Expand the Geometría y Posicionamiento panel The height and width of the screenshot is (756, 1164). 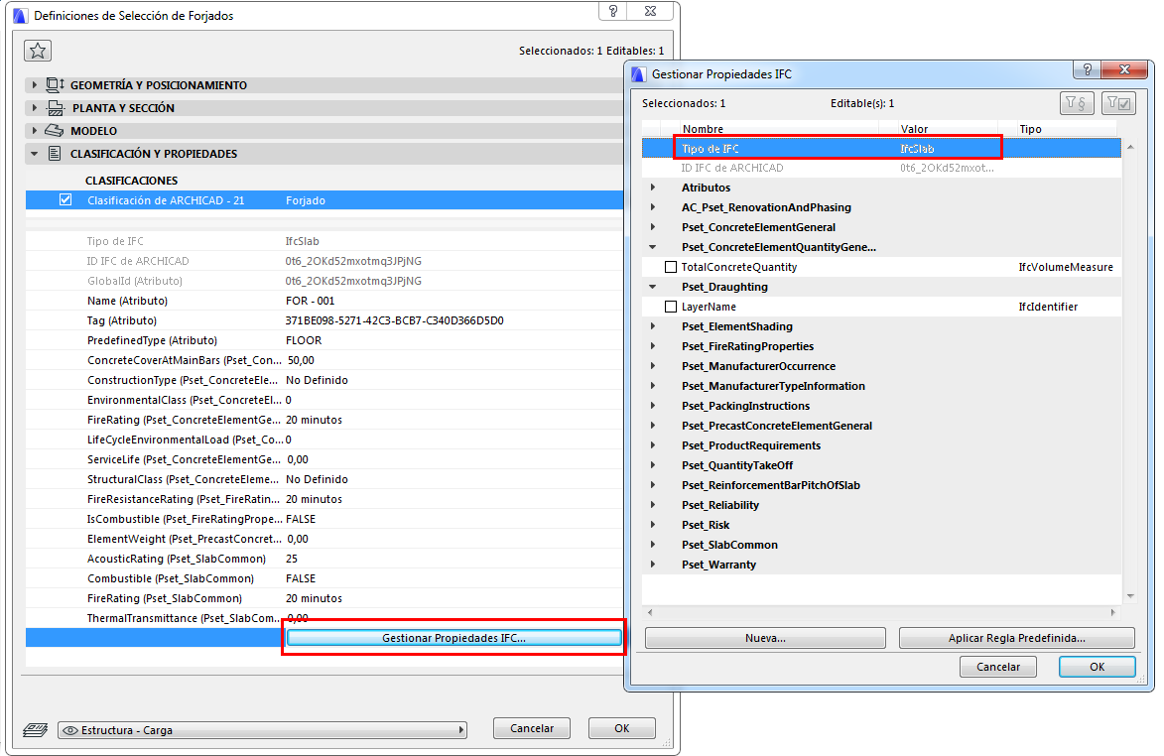point(34,85)
